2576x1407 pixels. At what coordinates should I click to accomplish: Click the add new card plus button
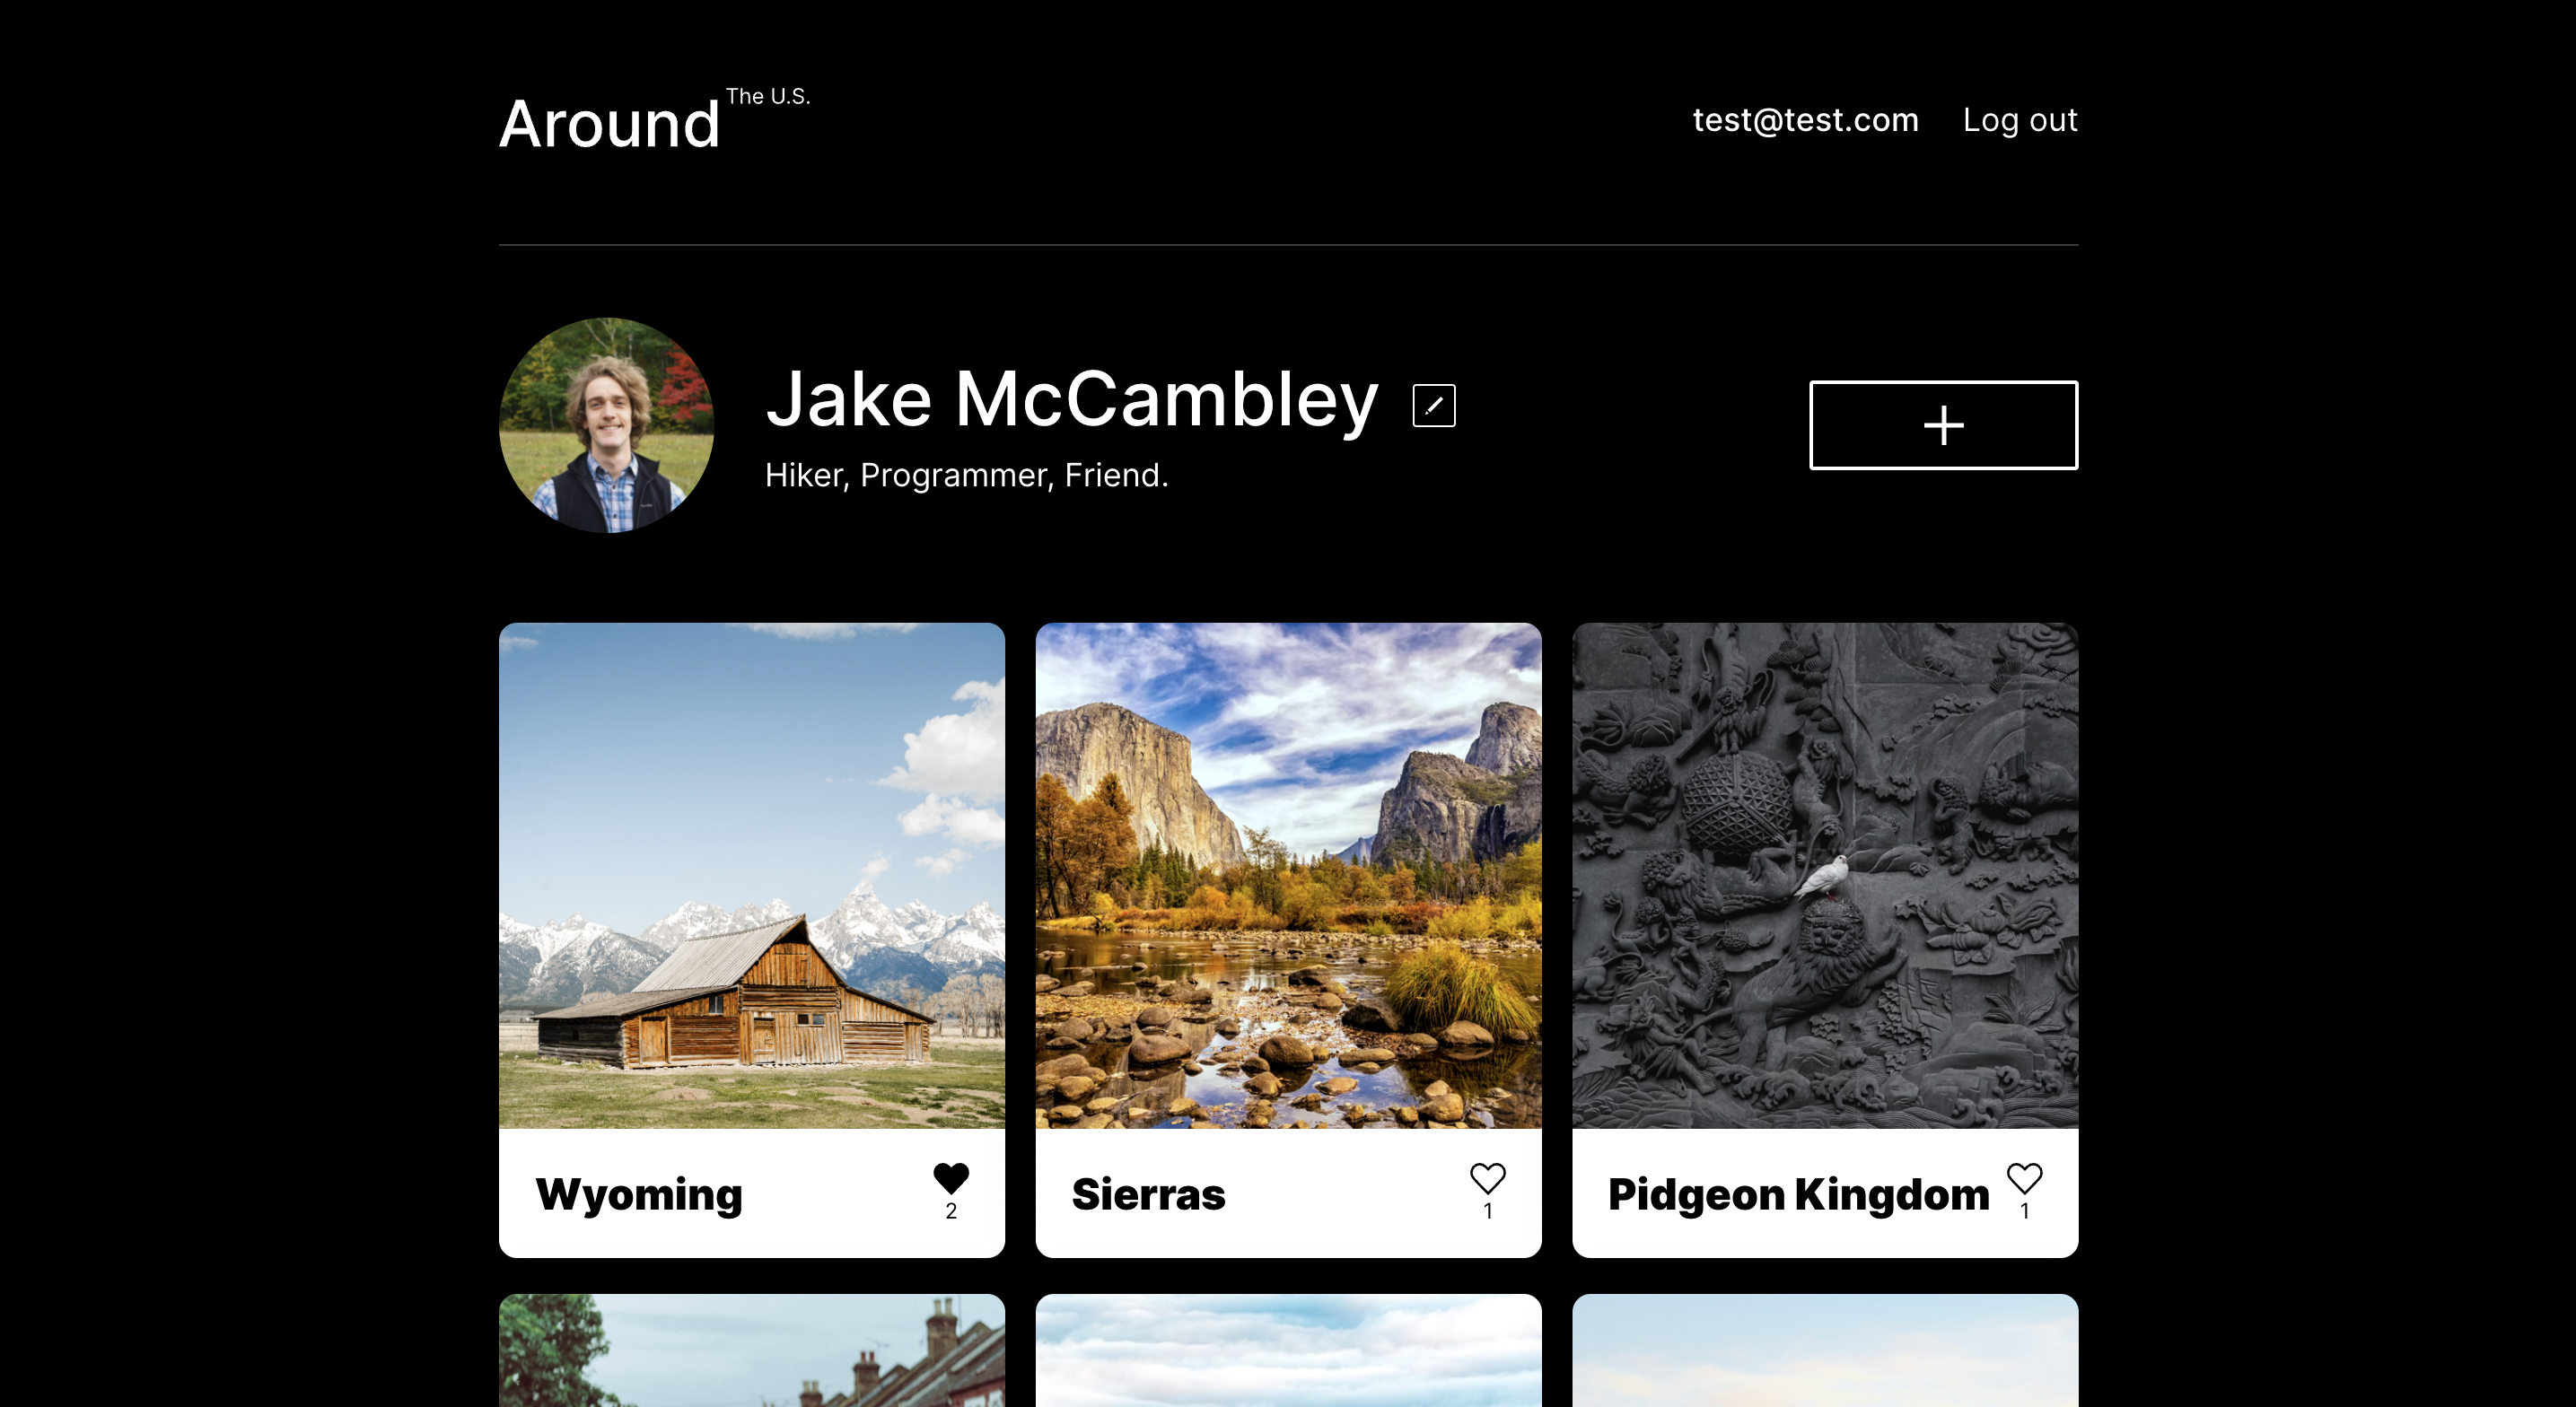coord(1942,425)
